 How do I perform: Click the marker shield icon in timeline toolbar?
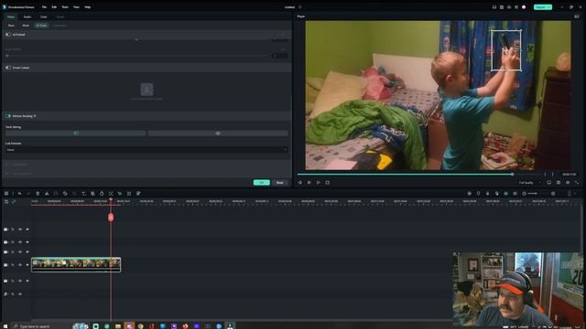tap(478, 194)
